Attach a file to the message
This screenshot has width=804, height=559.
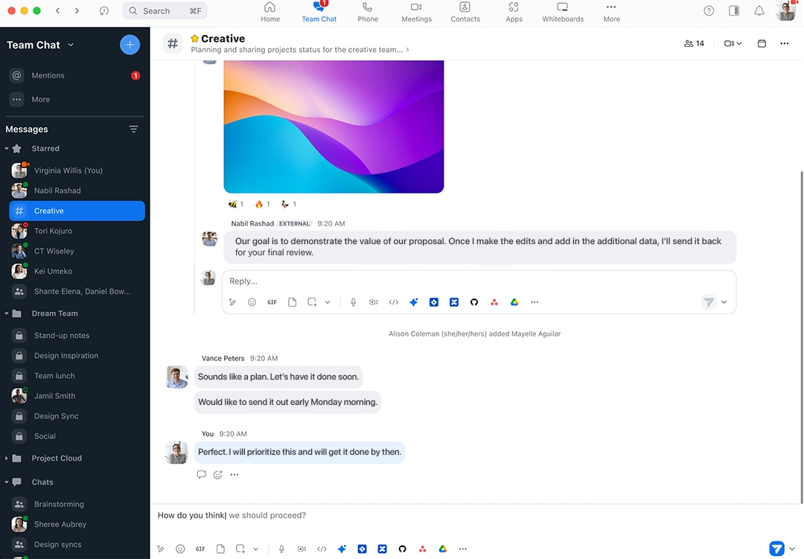(220, 549)
